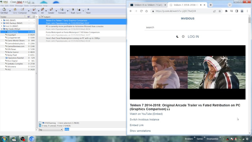
Task: Open the browser tab search chevron
Action: tap(230, 5)
